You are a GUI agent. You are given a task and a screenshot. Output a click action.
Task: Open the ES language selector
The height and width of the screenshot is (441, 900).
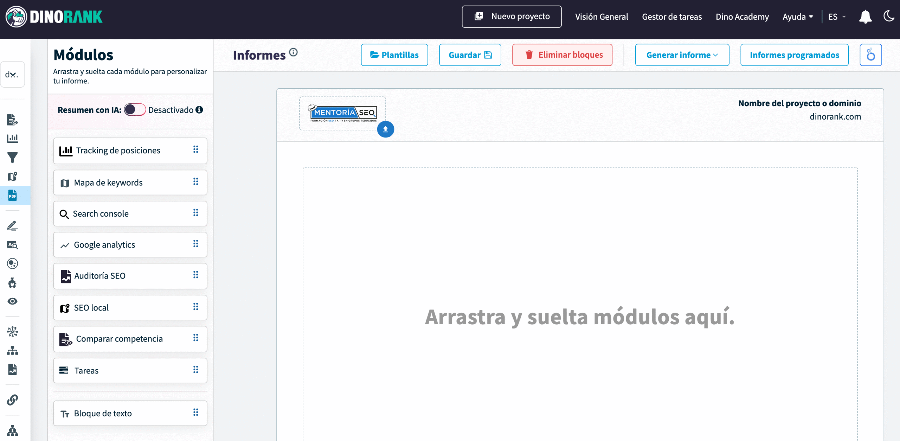click(x=836, y=17)
